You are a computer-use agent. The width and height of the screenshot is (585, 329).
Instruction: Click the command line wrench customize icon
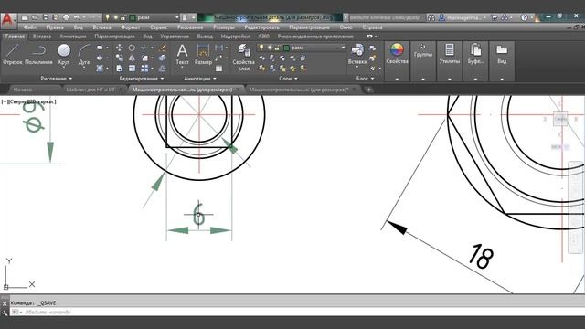coord(5,313)
